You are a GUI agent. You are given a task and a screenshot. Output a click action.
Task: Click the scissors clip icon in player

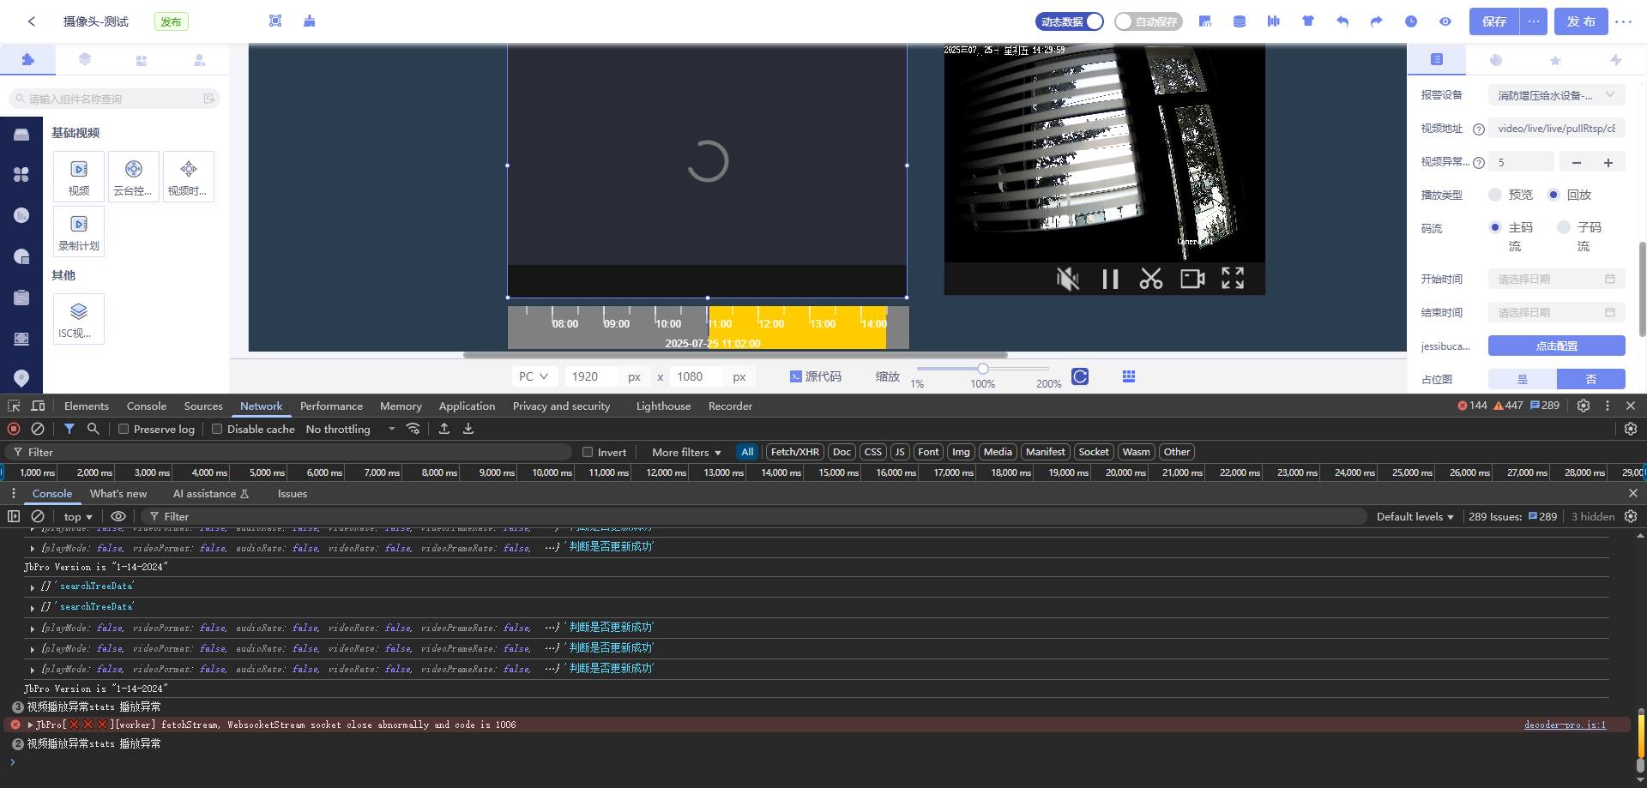click(1151, 279)
